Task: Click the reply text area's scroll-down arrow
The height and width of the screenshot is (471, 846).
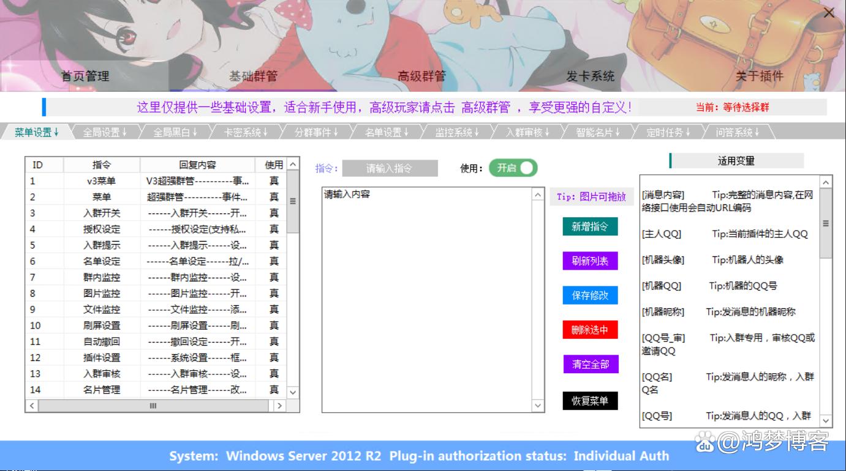Action: coord(538,405)
